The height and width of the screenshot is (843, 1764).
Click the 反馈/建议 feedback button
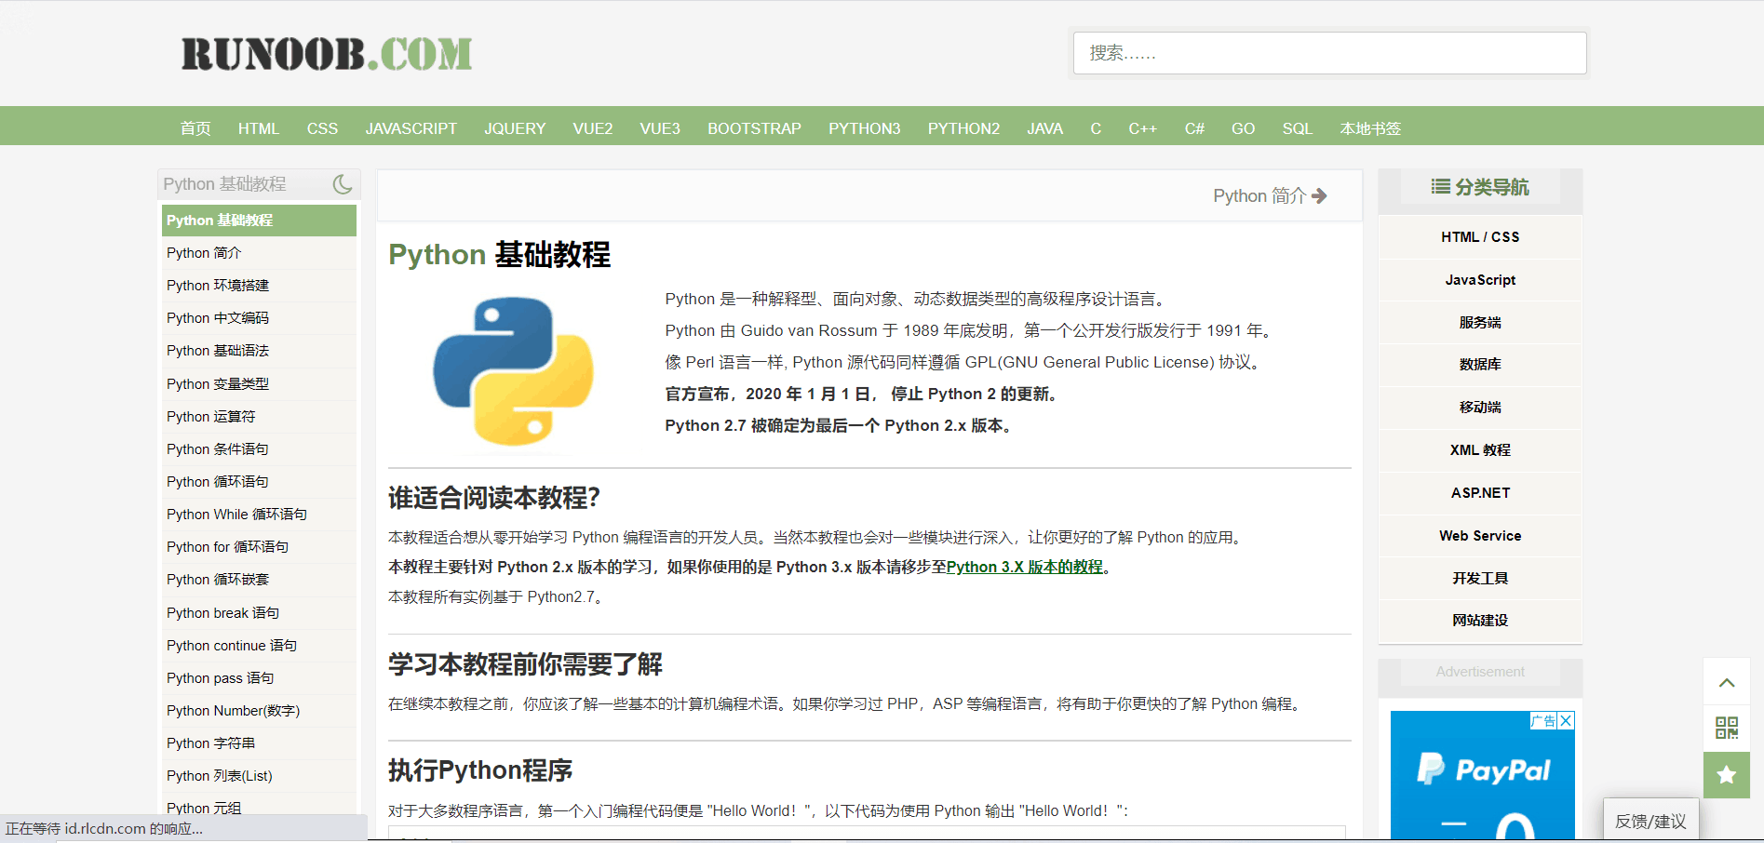tap(1650, 822)
